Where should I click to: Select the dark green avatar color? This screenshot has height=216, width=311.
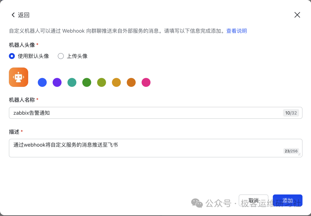click(87, 82)
